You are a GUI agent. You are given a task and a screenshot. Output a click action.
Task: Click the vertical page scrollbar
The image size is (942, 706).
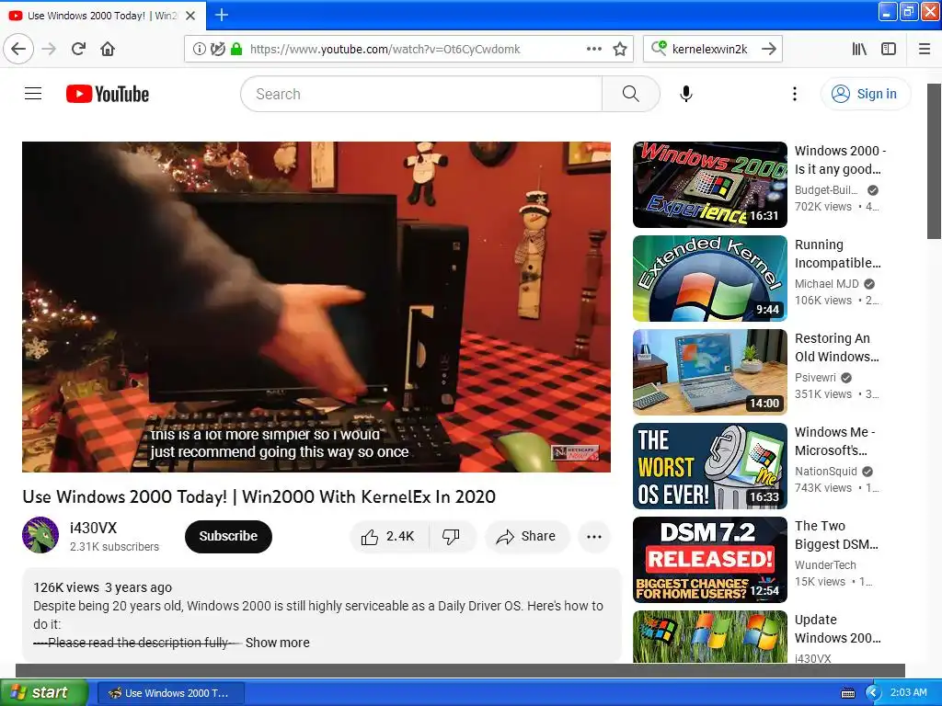tap(935, 161)
